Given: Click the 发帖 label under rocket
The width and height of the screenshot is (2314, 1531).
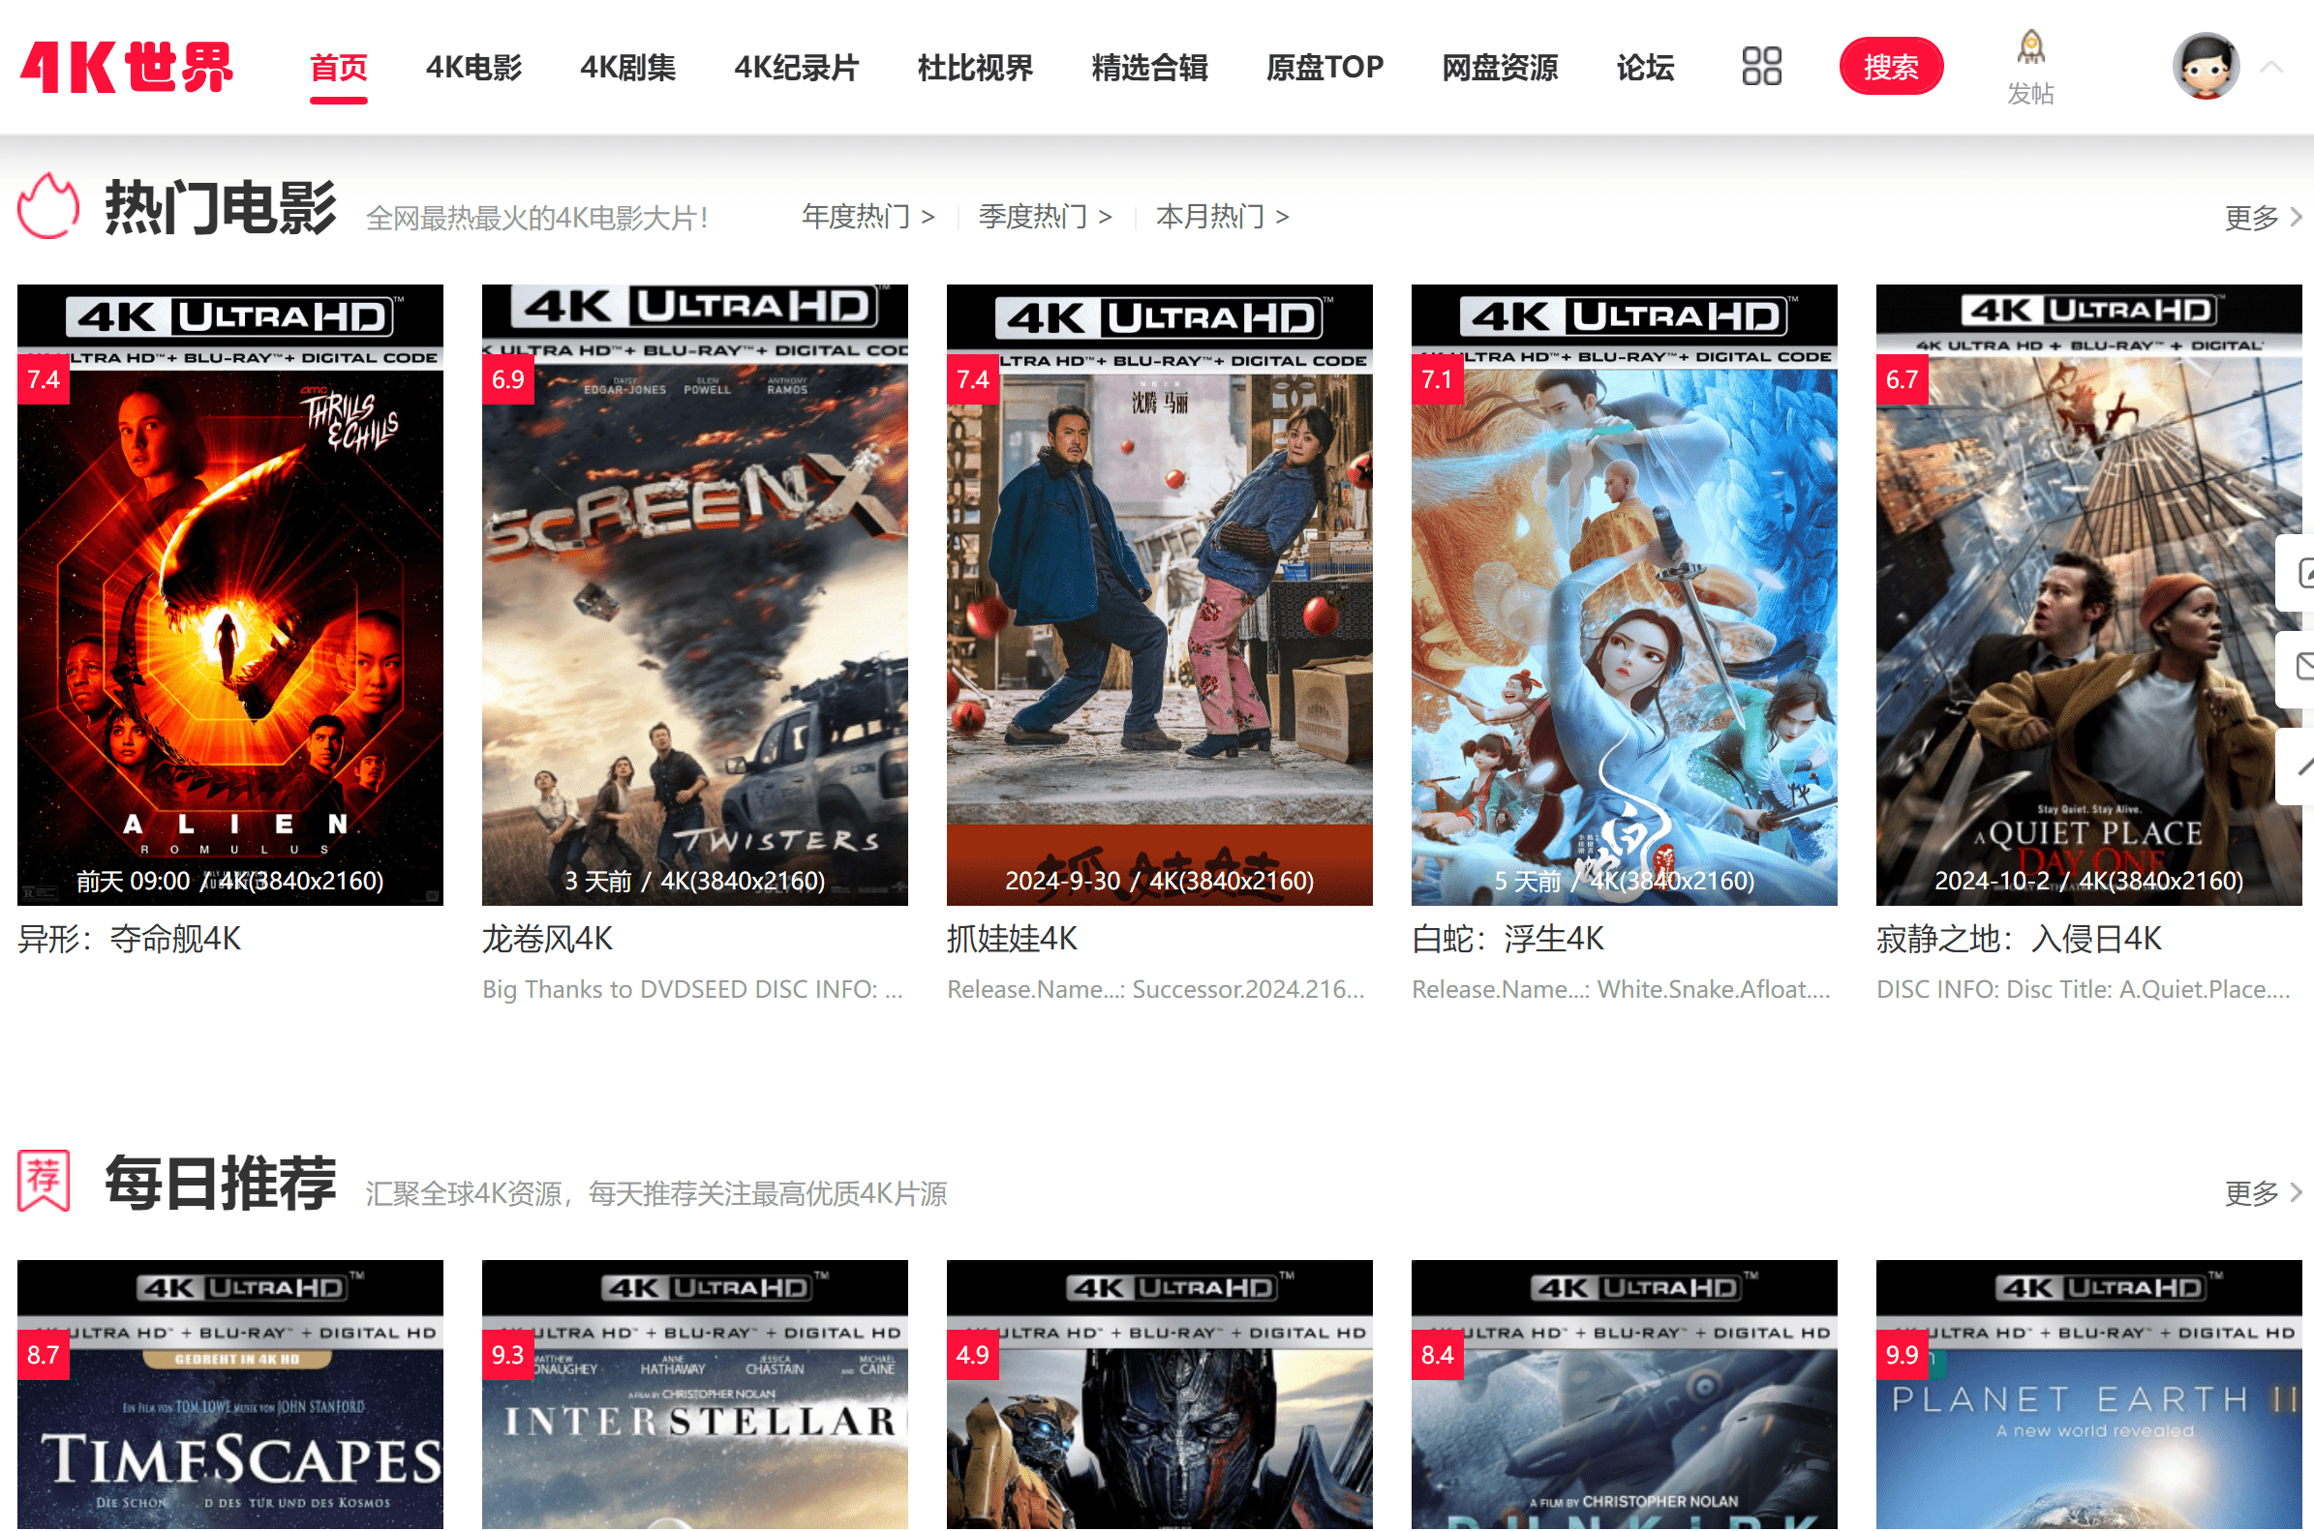Looking at the screenshot, I should pyautogui.click(x=2030, y=94).
